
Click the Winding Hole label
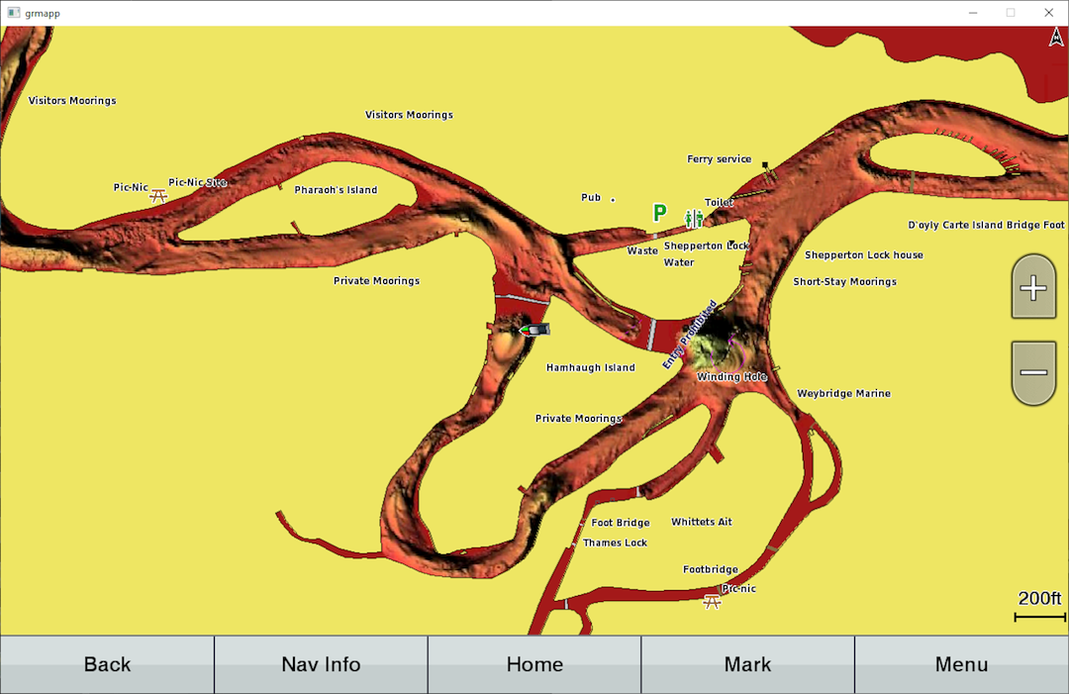pos(731,377)
